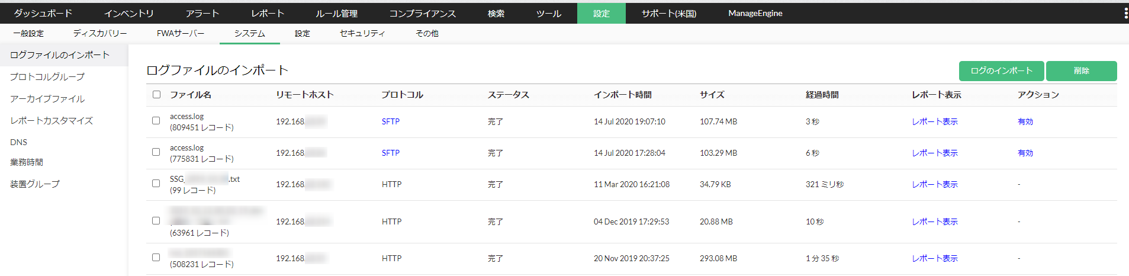This screenshot has height=276, width=1129.
Task: Check the 508231-record row checkbox
Action: tap(156, 258)
